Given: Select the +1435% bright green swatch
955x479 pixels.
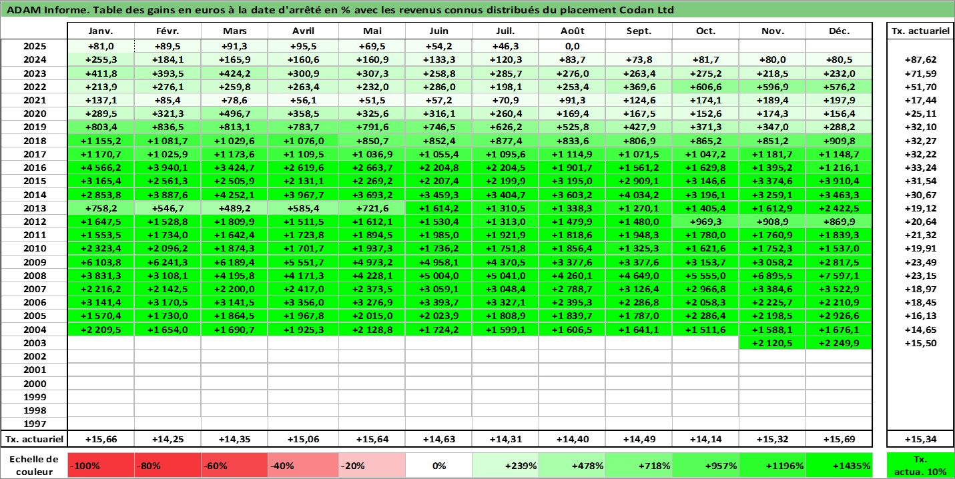Looking at the screenshot, I should pos(839,466).
